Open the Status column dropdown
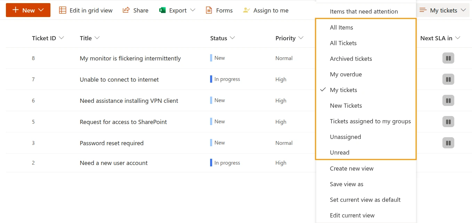The height and width of the screenshot is (223, 472). (232, 38)
